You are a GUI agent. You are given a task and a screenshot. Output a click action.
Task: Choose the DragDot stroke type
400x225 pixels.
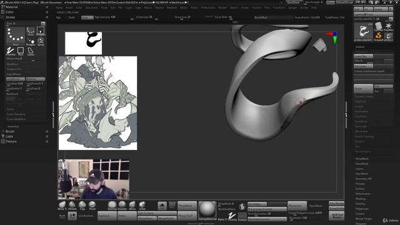31,42
